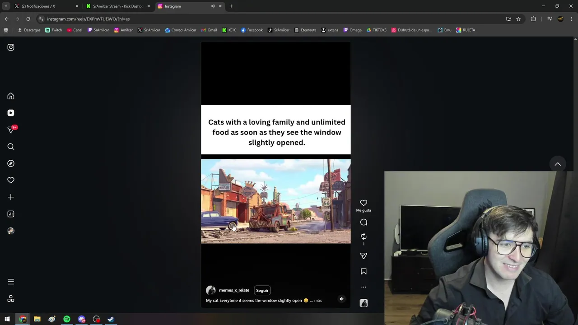
Task: Open Instagram direct messages icon
Action: point(11,130)
